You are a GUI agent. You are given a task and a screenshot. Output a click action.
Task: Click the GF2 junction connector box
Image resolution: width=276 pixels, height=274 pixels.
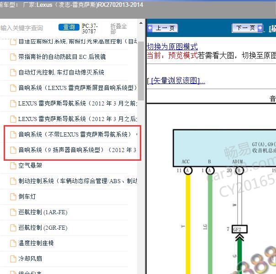point(239,229)
